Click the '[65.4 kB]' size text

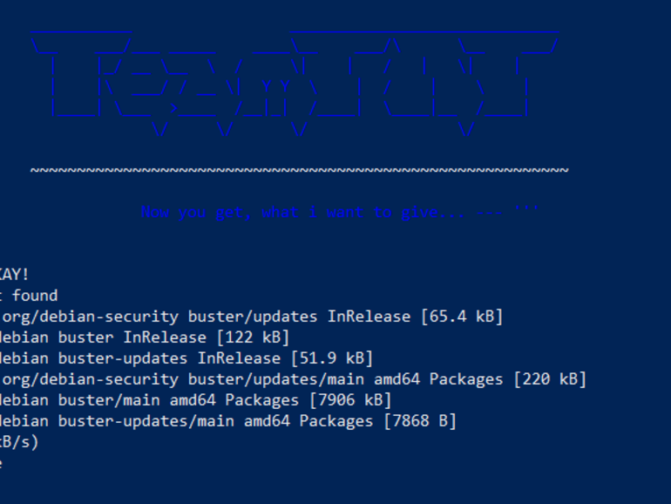(462, 317)
